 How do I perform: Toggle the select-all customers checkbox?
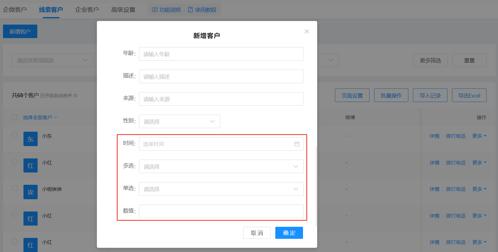coord(14,117)
